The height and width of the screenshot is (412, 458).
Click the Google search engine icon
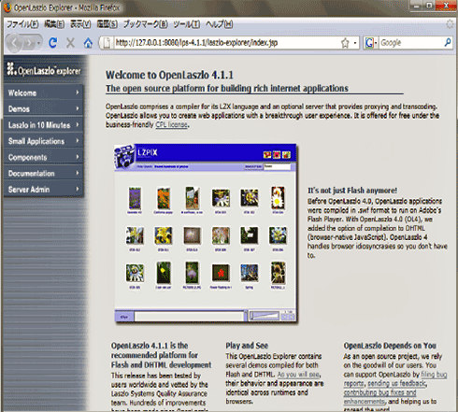pos(369,43)
